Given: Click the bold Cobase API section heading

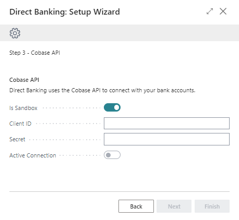Looking at the screenshot, I should pos(24,80).
